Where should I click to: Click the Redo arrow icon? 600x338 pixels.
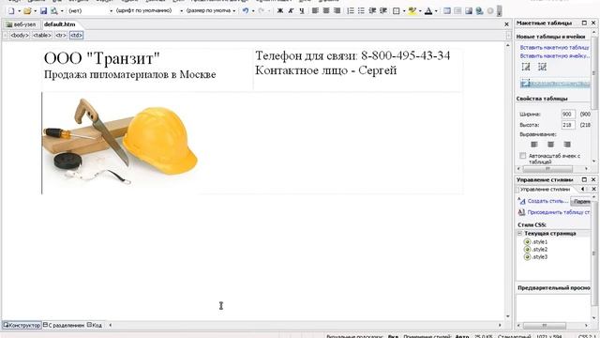point(262,11)
